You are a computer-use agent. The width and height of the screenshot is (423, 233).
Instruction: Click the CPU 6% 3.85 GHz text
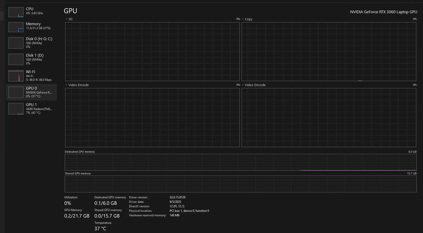click(34, 13)
